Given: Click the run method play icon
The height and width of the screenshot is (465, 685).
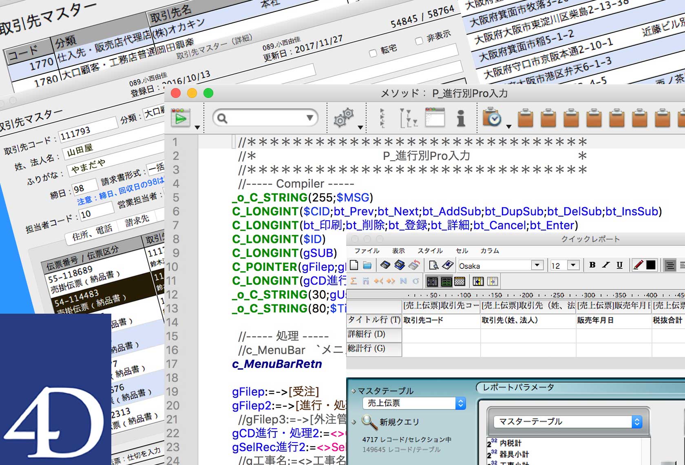Looking at the screenshot, I should tap(181, 118).
